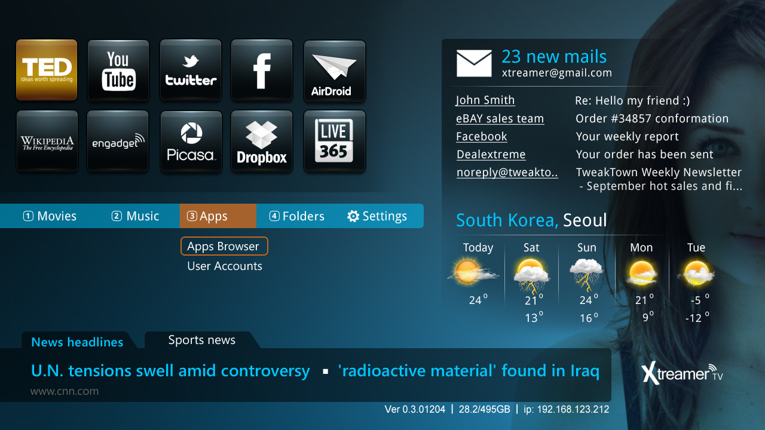The width and height of the screenshot is (765, 430).
Task: Click the mail envelope icon
Action: click(474, 63)
